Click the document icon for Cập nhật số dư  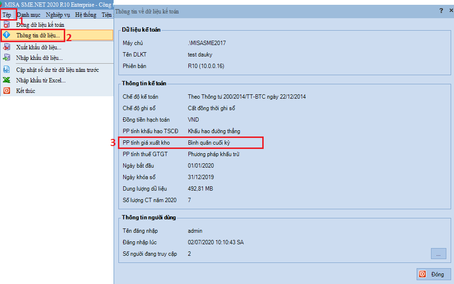(7, 69)
